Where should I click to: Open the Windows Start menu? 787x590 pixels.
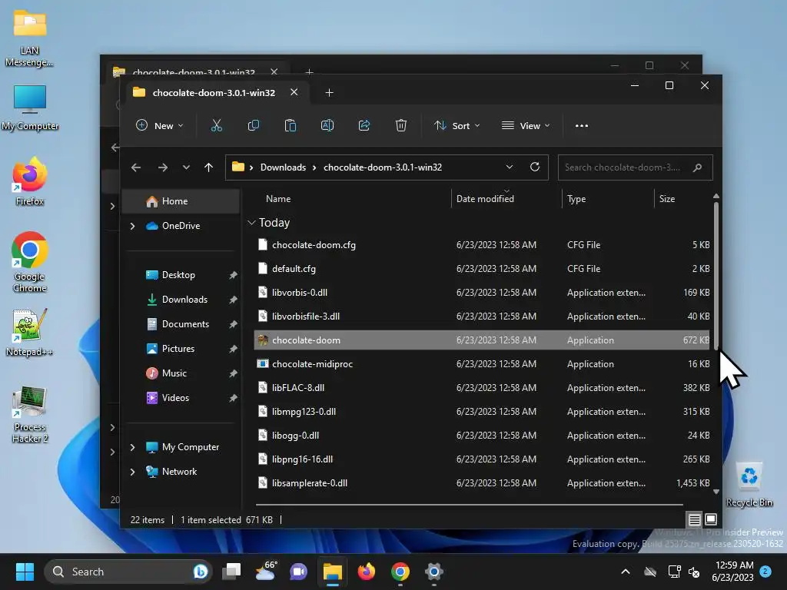25,572
